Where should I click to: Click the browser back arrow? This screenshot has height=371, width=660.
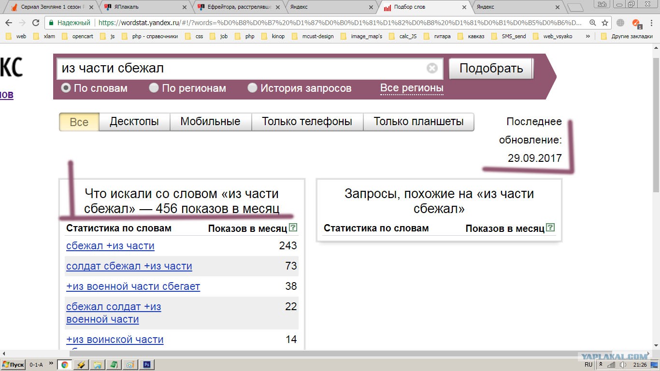[x=9, y=23]
